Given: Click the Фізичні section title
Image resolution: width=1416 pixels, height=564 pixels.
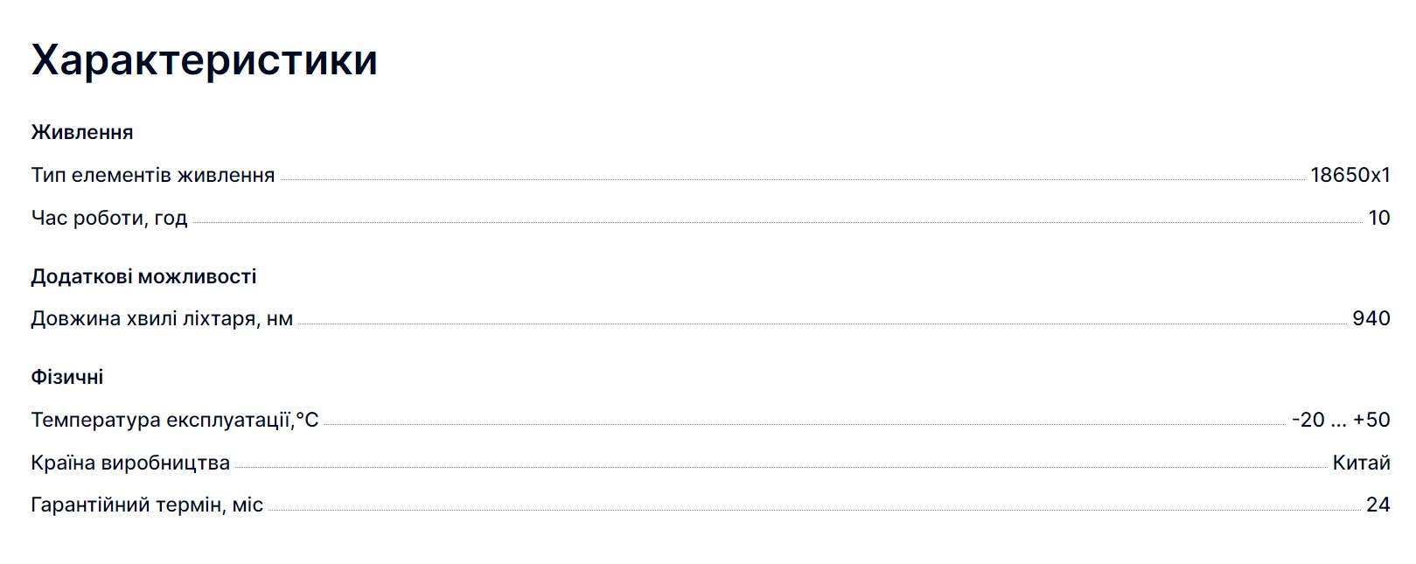Looking at the screenshot, I should [67, 377].
